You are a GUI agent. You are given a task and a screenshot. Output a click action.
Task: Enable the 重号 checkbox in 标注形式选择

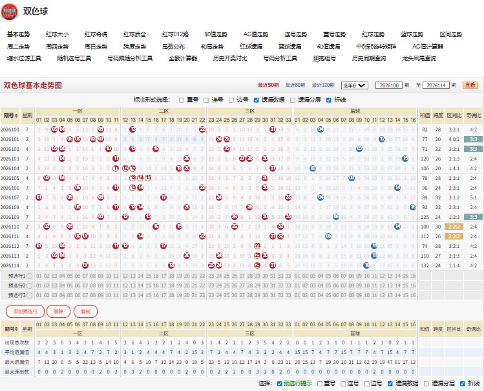[x=182, y=100]
